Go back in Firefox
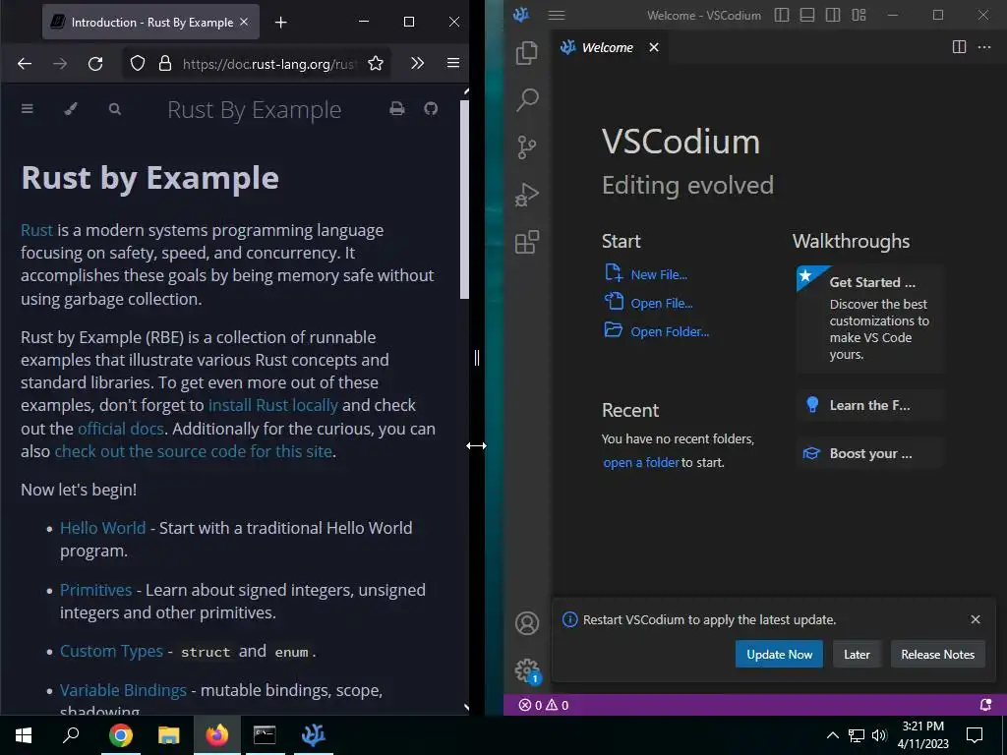 [25, 63]
